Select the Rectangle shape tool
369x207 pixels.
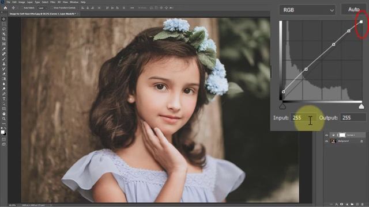4,109
